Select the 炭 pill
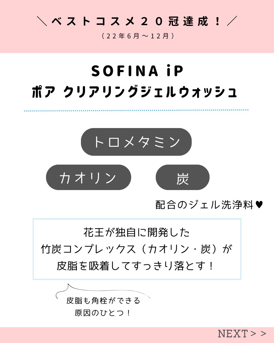The height and width of the screenshot is (343, 274). pos(182,177)
